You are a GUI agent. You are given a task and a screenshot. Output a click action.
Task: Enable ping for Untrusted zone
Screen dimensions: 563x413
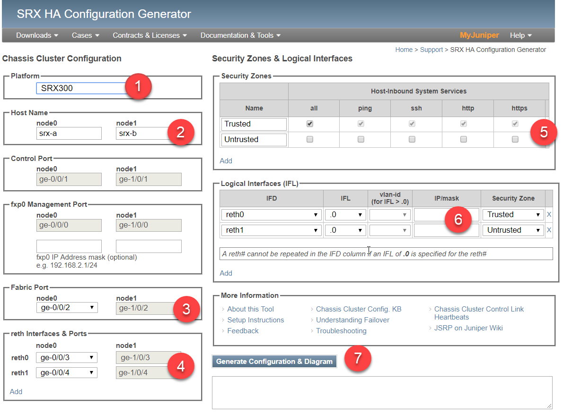(361, 139)
